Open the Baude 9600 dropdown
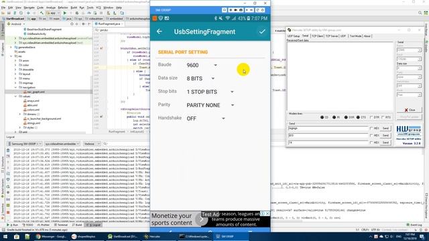Screen dimensions: 429x241 tap(202, 65)
